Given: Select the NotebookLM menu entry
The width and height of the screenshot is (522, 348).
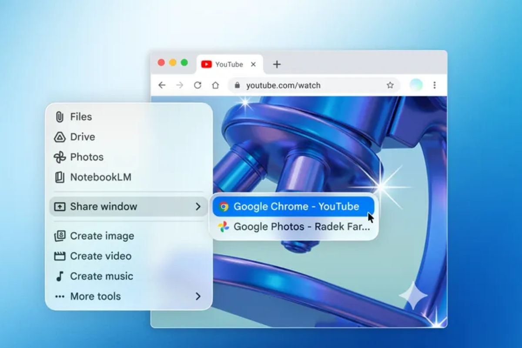Looking at the screenshot, I should point(129,177).
